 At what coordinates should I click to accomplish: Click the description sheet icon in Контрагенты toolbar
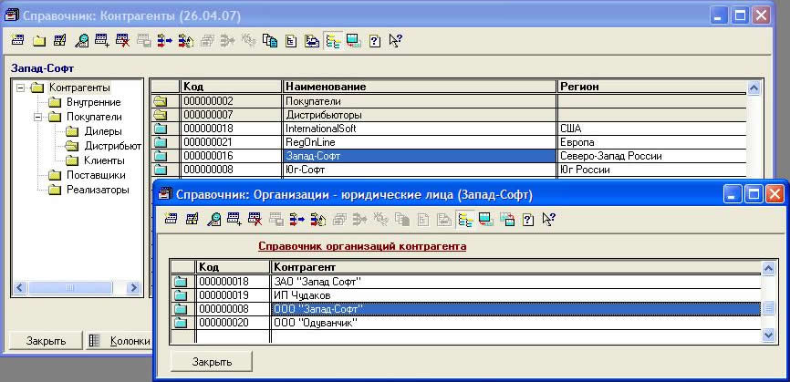[291, 41]
